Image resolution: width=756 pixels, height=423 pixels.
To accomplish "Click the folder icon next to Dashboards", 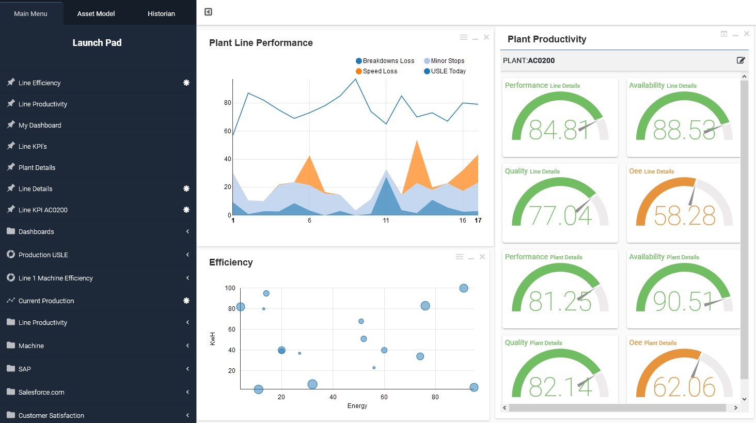I will [x=11, y=231].
